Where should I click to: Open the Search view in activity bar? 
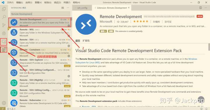(4, 17)
